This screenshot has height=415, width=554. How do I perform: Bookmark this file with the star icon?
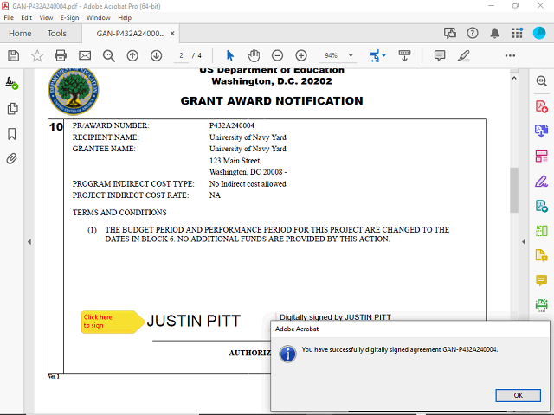(37, 55)
